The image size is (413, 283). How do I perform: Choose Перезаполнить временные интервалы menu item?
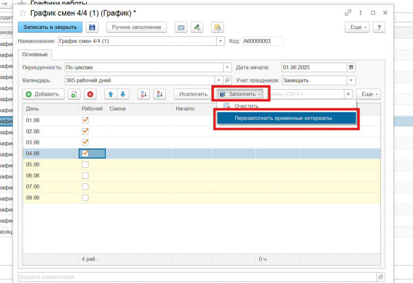point(286,118)
